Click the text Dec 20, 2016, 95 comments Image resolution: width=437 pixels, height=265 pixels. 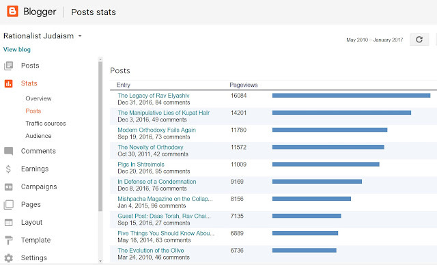[154, 171]
